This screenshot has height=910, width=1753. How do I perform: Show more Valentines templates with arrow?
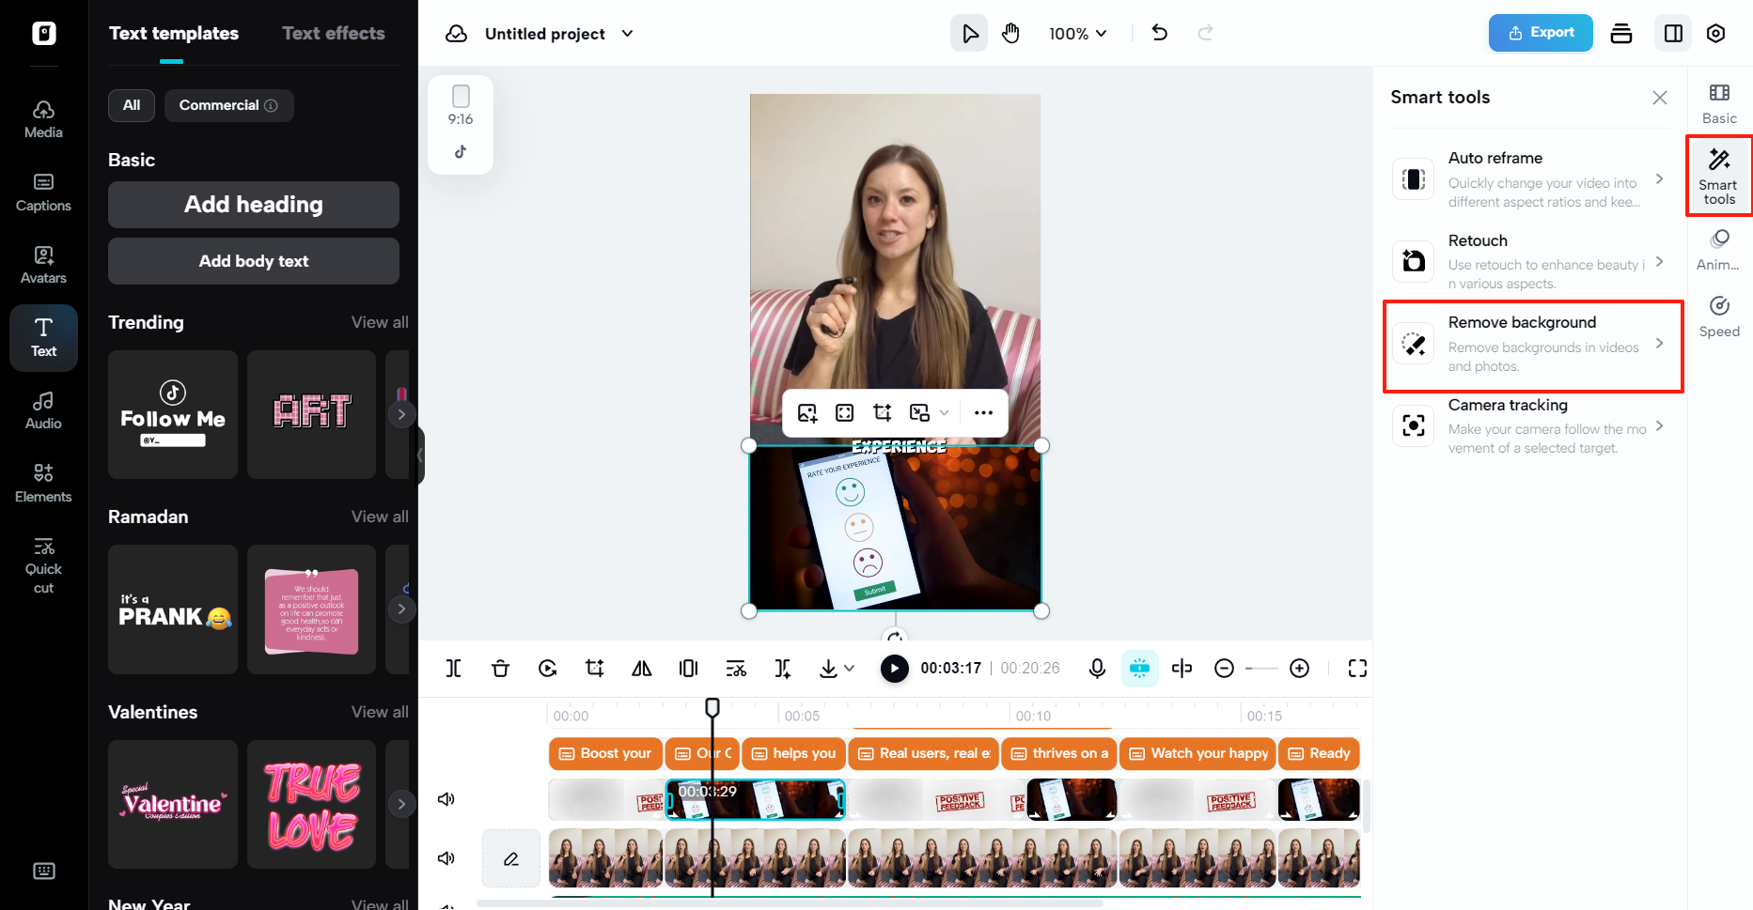401,804
